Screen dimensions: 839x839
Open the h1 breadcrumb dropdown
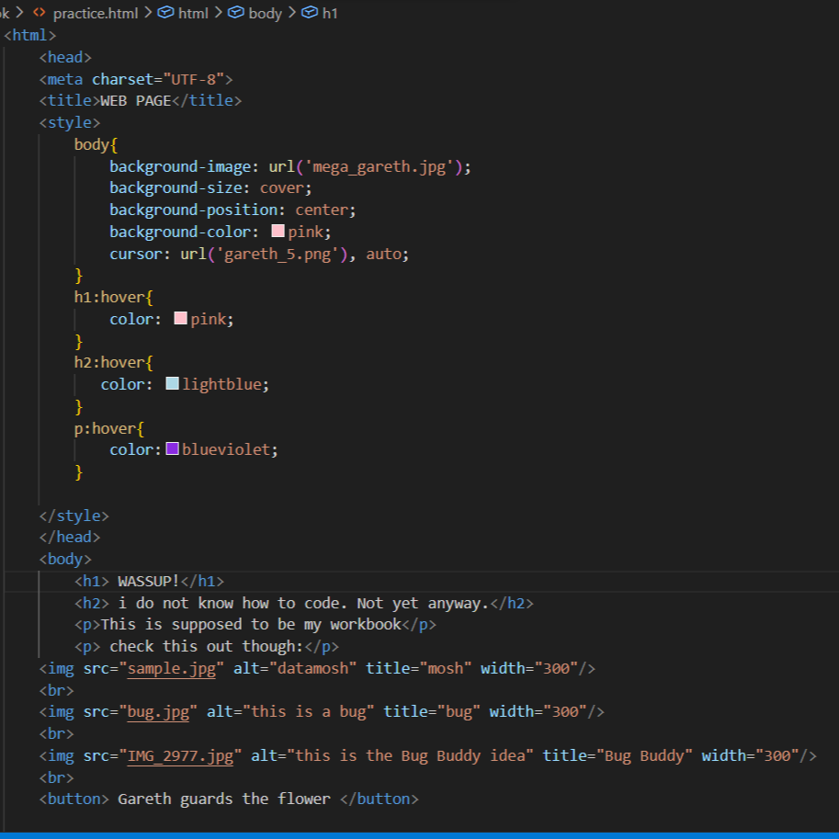[x=328, y=14]
